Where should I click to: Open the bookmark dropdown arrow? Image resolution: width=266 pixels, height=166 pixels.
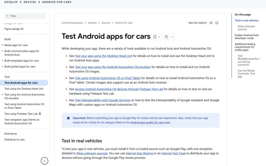click(159, 37)
